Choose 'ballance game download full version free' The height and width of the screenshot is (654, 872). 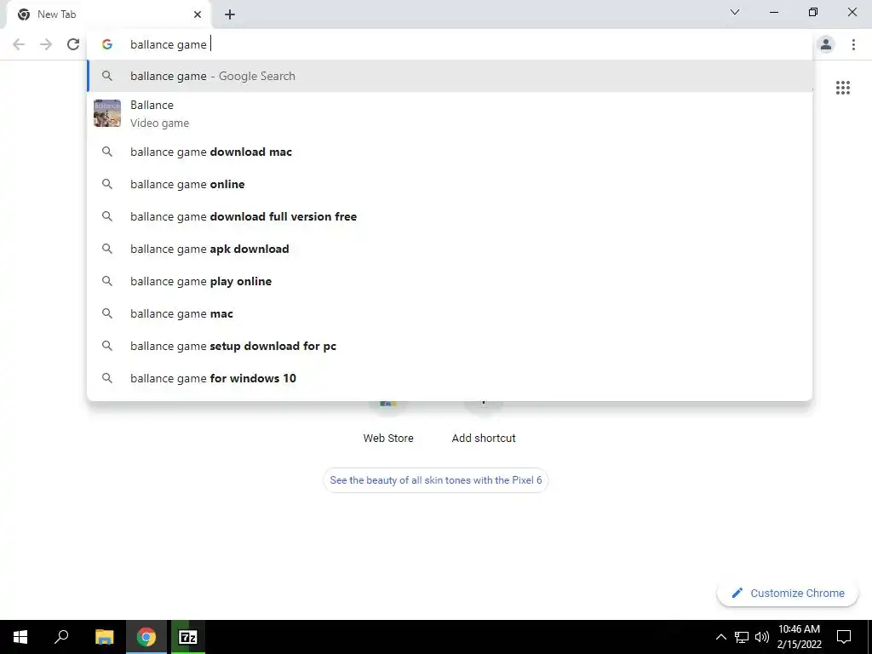click(x=450, y=216)
